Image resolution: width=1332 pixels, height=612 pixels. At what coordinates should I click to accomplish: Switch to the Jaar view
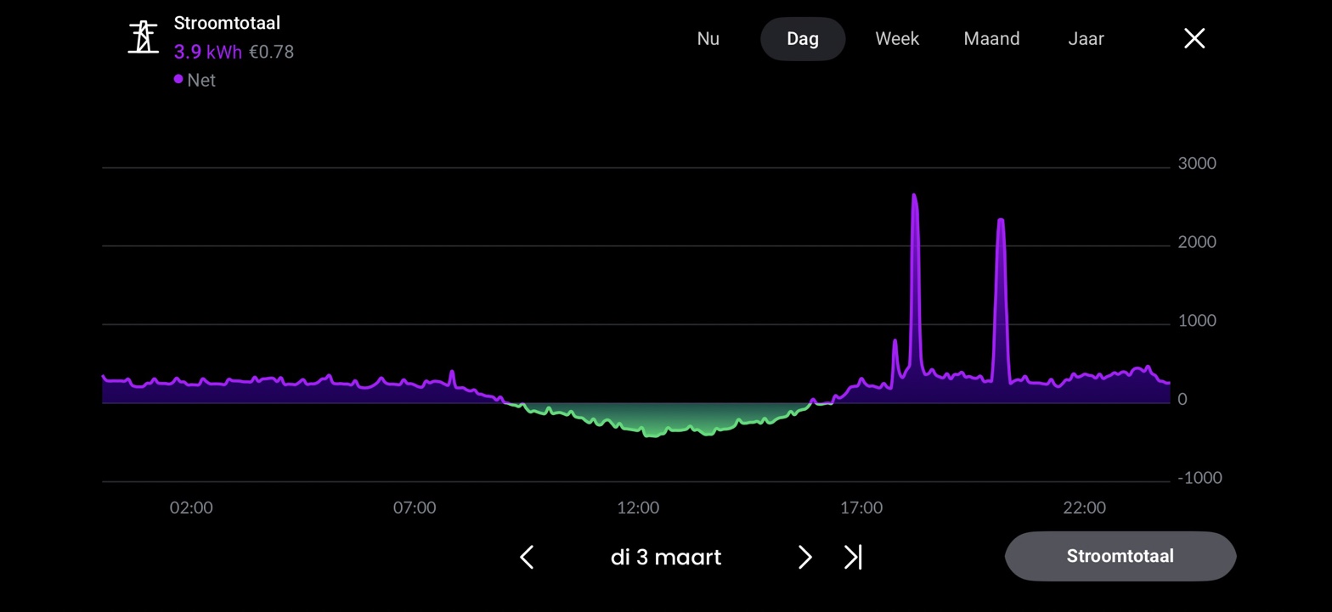[x=1086, y=39]
